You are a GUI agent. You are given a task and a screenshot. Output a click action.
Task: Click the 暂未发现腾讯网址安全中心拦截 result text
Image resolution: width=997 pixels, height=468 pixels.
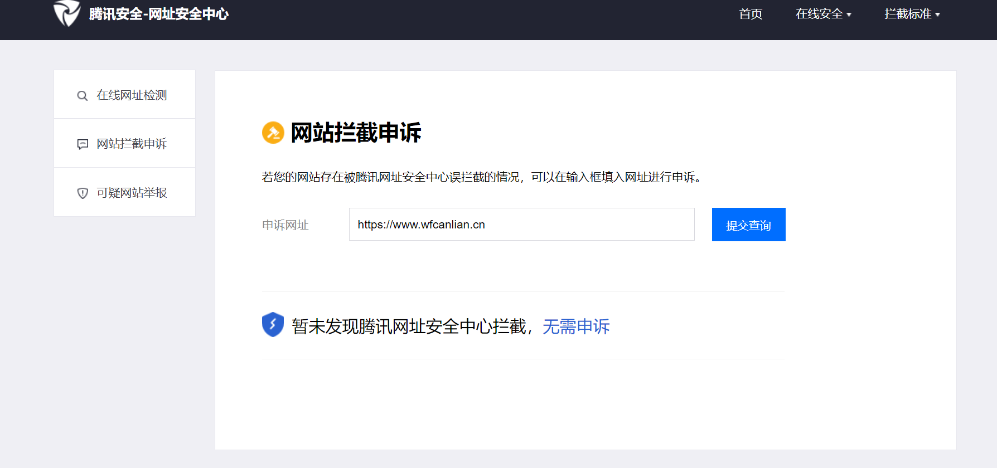pos(409,326)
